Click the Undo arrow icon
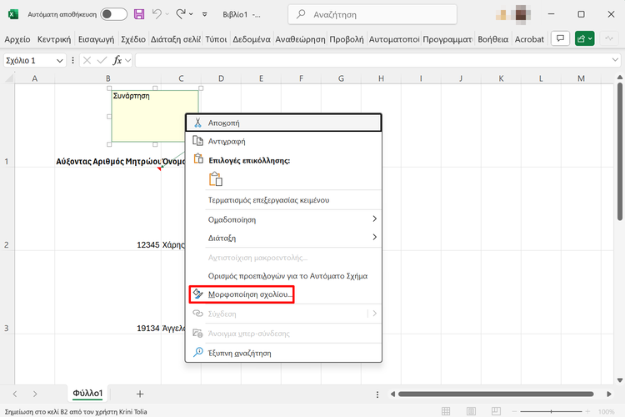The image size is (625, 417). [x=157, y=14]
